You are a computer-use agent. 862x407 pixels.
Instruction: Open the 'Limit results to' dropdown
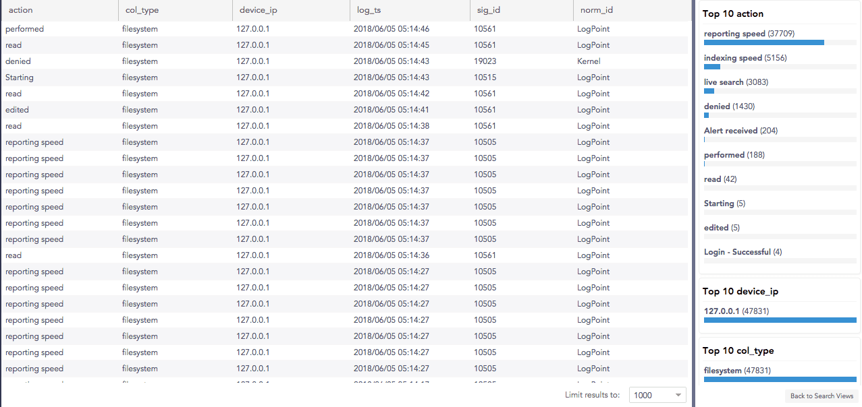656,395
